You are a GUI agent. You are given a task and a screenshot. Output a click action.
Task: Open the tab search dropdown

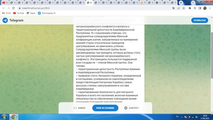(193, 3)
